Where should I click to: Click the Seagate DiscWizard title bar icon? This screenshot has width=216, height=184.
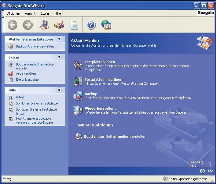click(4, 5)
